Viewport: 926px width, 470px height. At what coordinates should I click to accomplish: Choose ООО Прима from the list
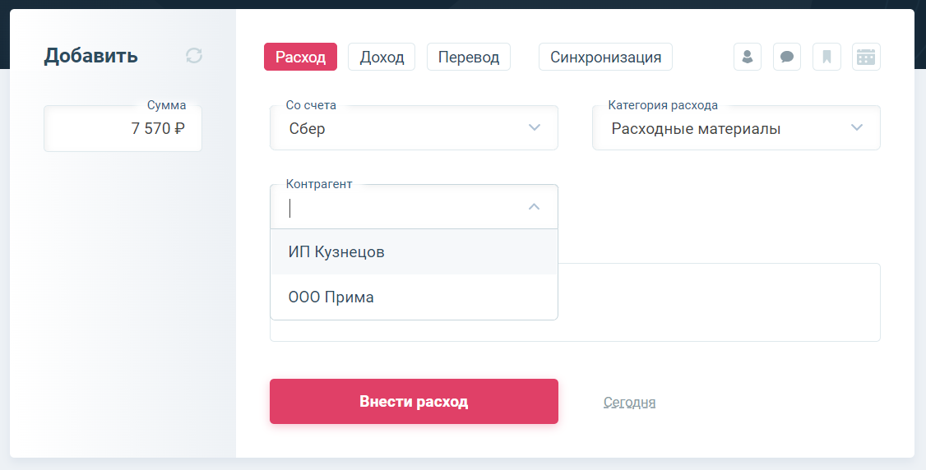pos(414,297)
